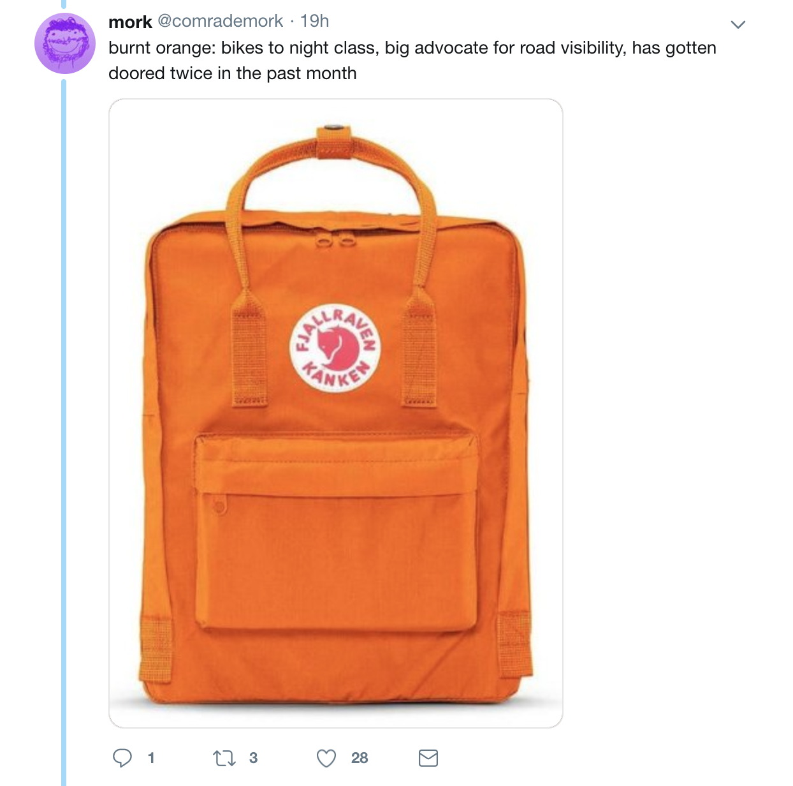
Task: Click the backpack zipper pulls in image
Action: 334,242
